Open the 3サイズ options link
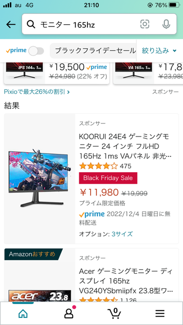 [x=122, y=234]
